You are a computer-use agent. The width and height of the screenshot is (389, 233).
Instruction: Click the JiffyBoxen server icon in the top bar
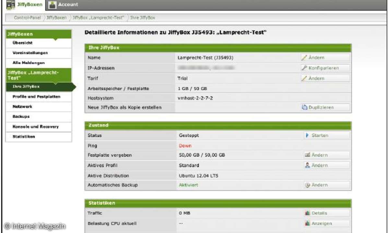coord(10,5)
